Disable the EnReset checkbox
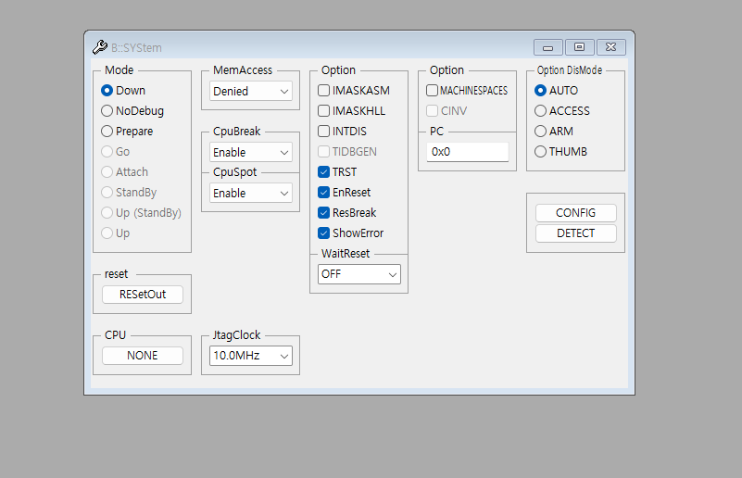The height and width of the screenshot is (478, 742). pyautogui.click(x=324, y=193)
